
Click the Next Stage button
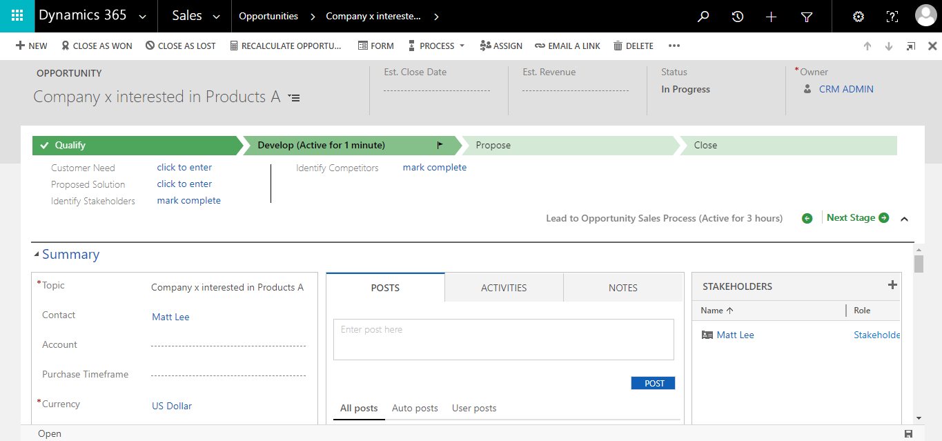pos(858,218)
